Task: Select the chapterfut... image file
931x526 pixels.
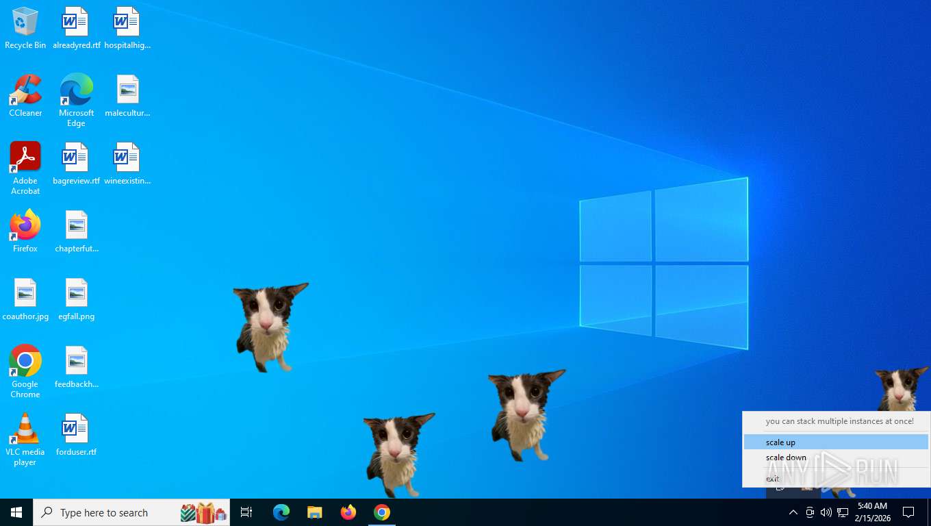Action: pos(76,232)
